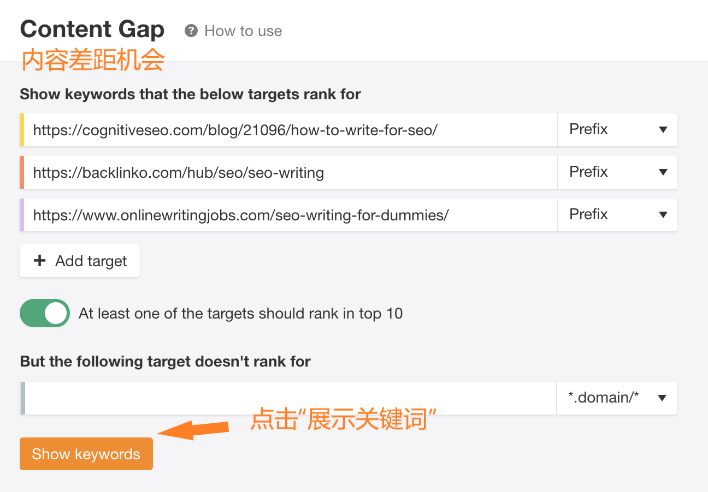Open the How to use link
The height and width of the screenshot is (492, 708).
click(243, 31)
